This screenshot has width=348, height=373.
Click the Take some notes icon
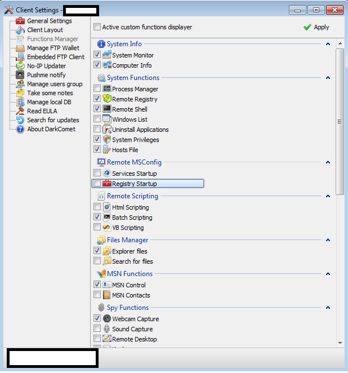coord(20,94)
